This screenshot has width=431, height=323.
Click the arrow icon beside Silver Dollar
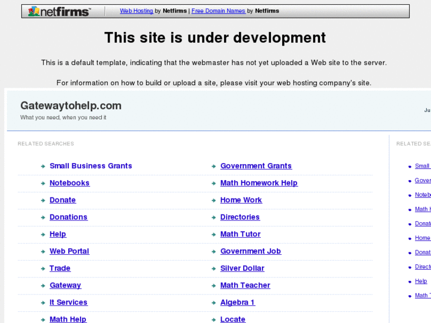pos(213,268)
